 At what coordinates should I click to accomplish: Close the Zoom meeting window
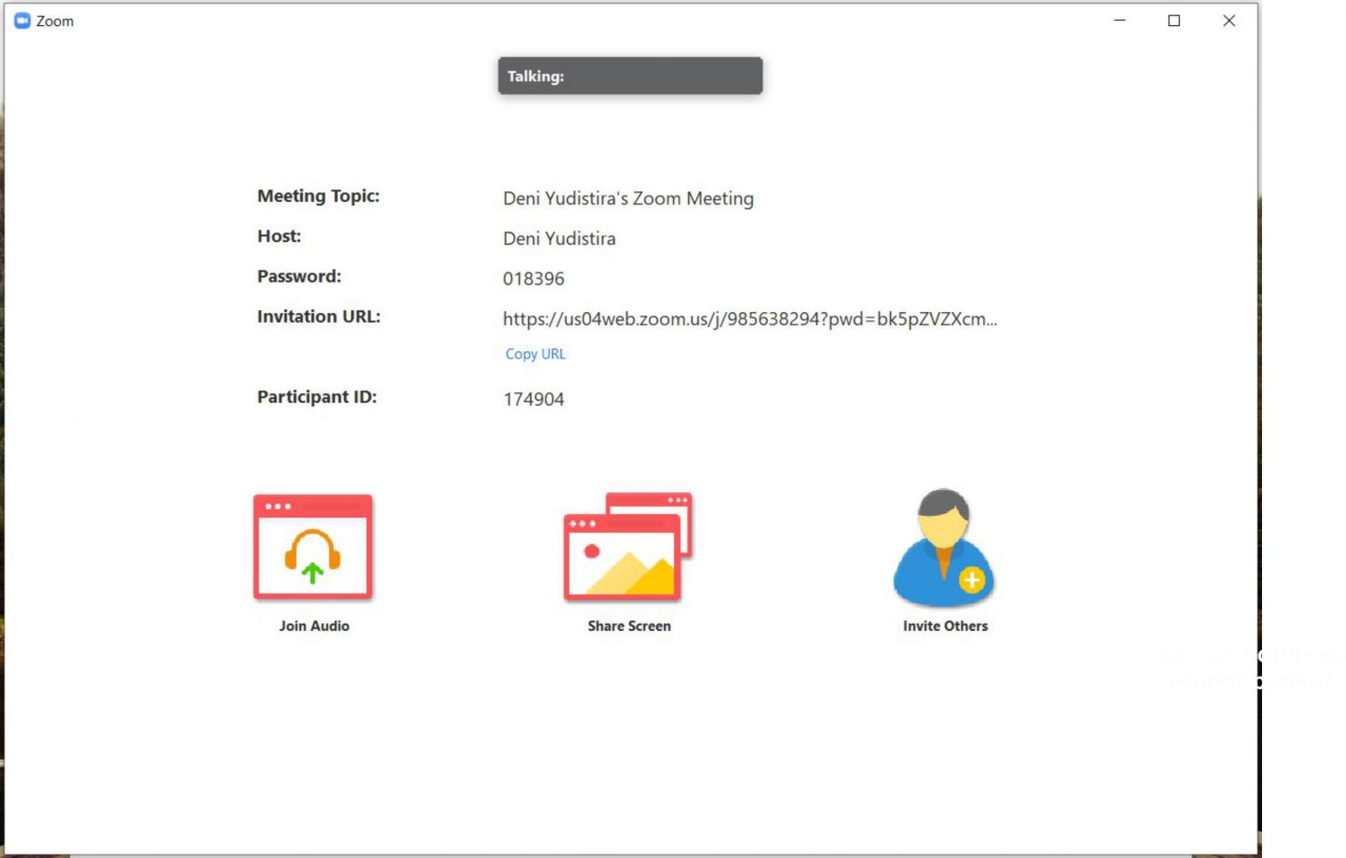1229,21
